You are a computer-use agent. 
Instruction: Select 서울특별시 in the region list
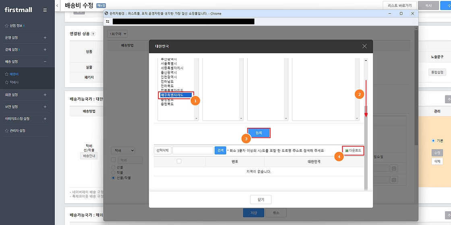pyautogui.click(x=169, y=64)
